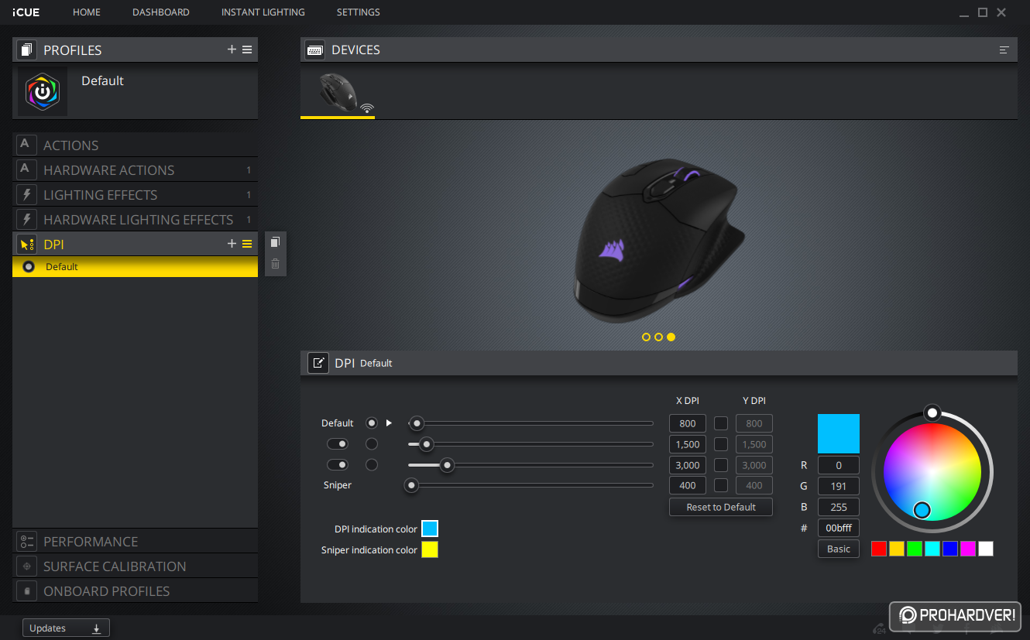Screen dimensions: 1030x640
Task: Select the wireless mouse device thumbnail
Action: tap(338, 93)
